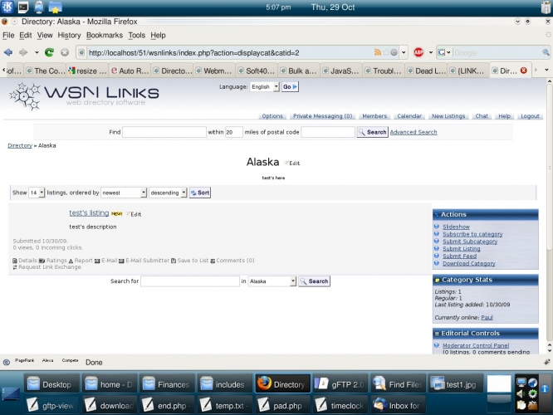Expand the listings order-by 'newest' dropdown
This screenshot has height=415, width=553.
point(123,193)
